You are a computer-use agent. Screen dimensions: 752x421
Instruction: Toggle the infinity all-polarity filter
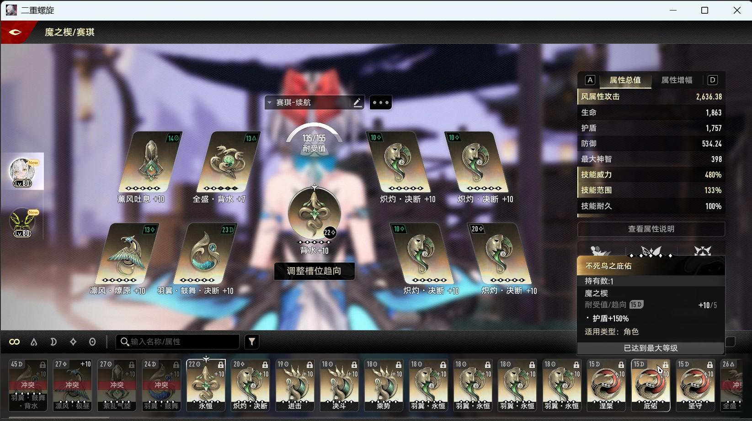point(15,342)
